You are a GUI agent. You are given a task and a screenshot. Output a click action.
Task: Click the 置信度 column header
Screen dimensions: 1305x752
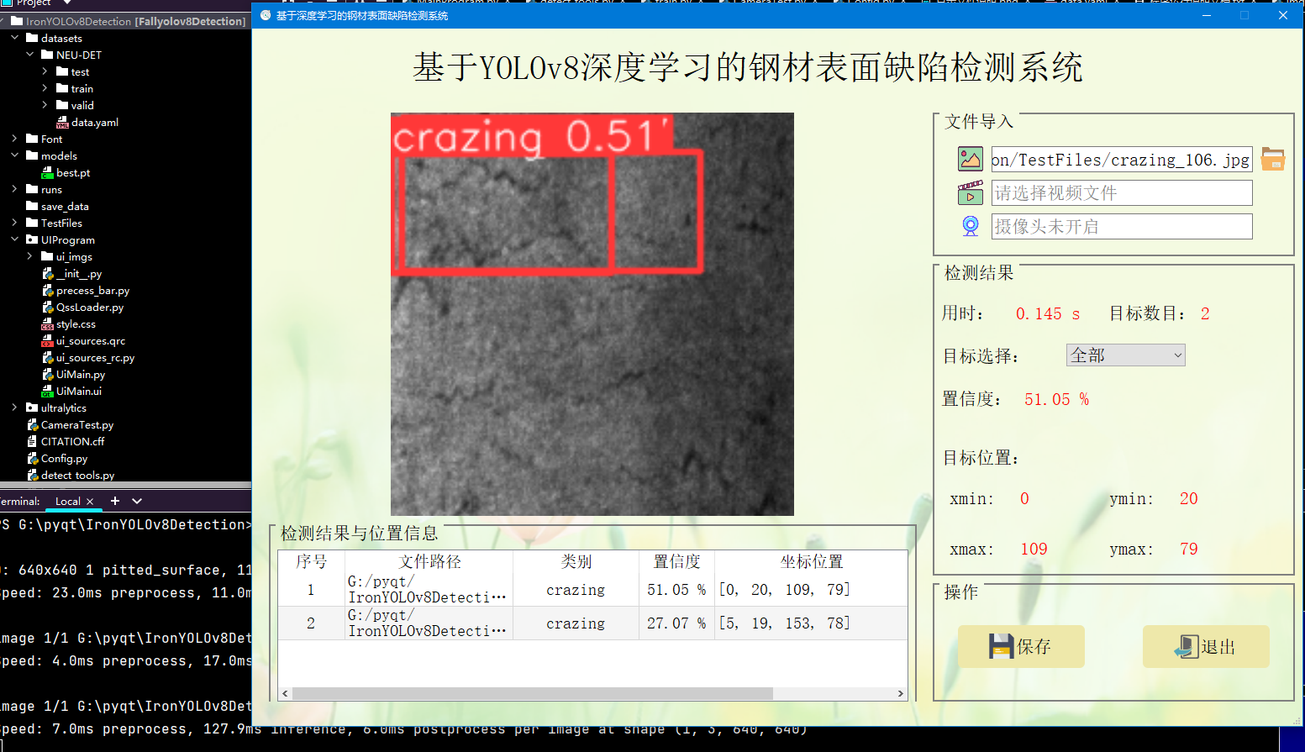pos(676,561)
